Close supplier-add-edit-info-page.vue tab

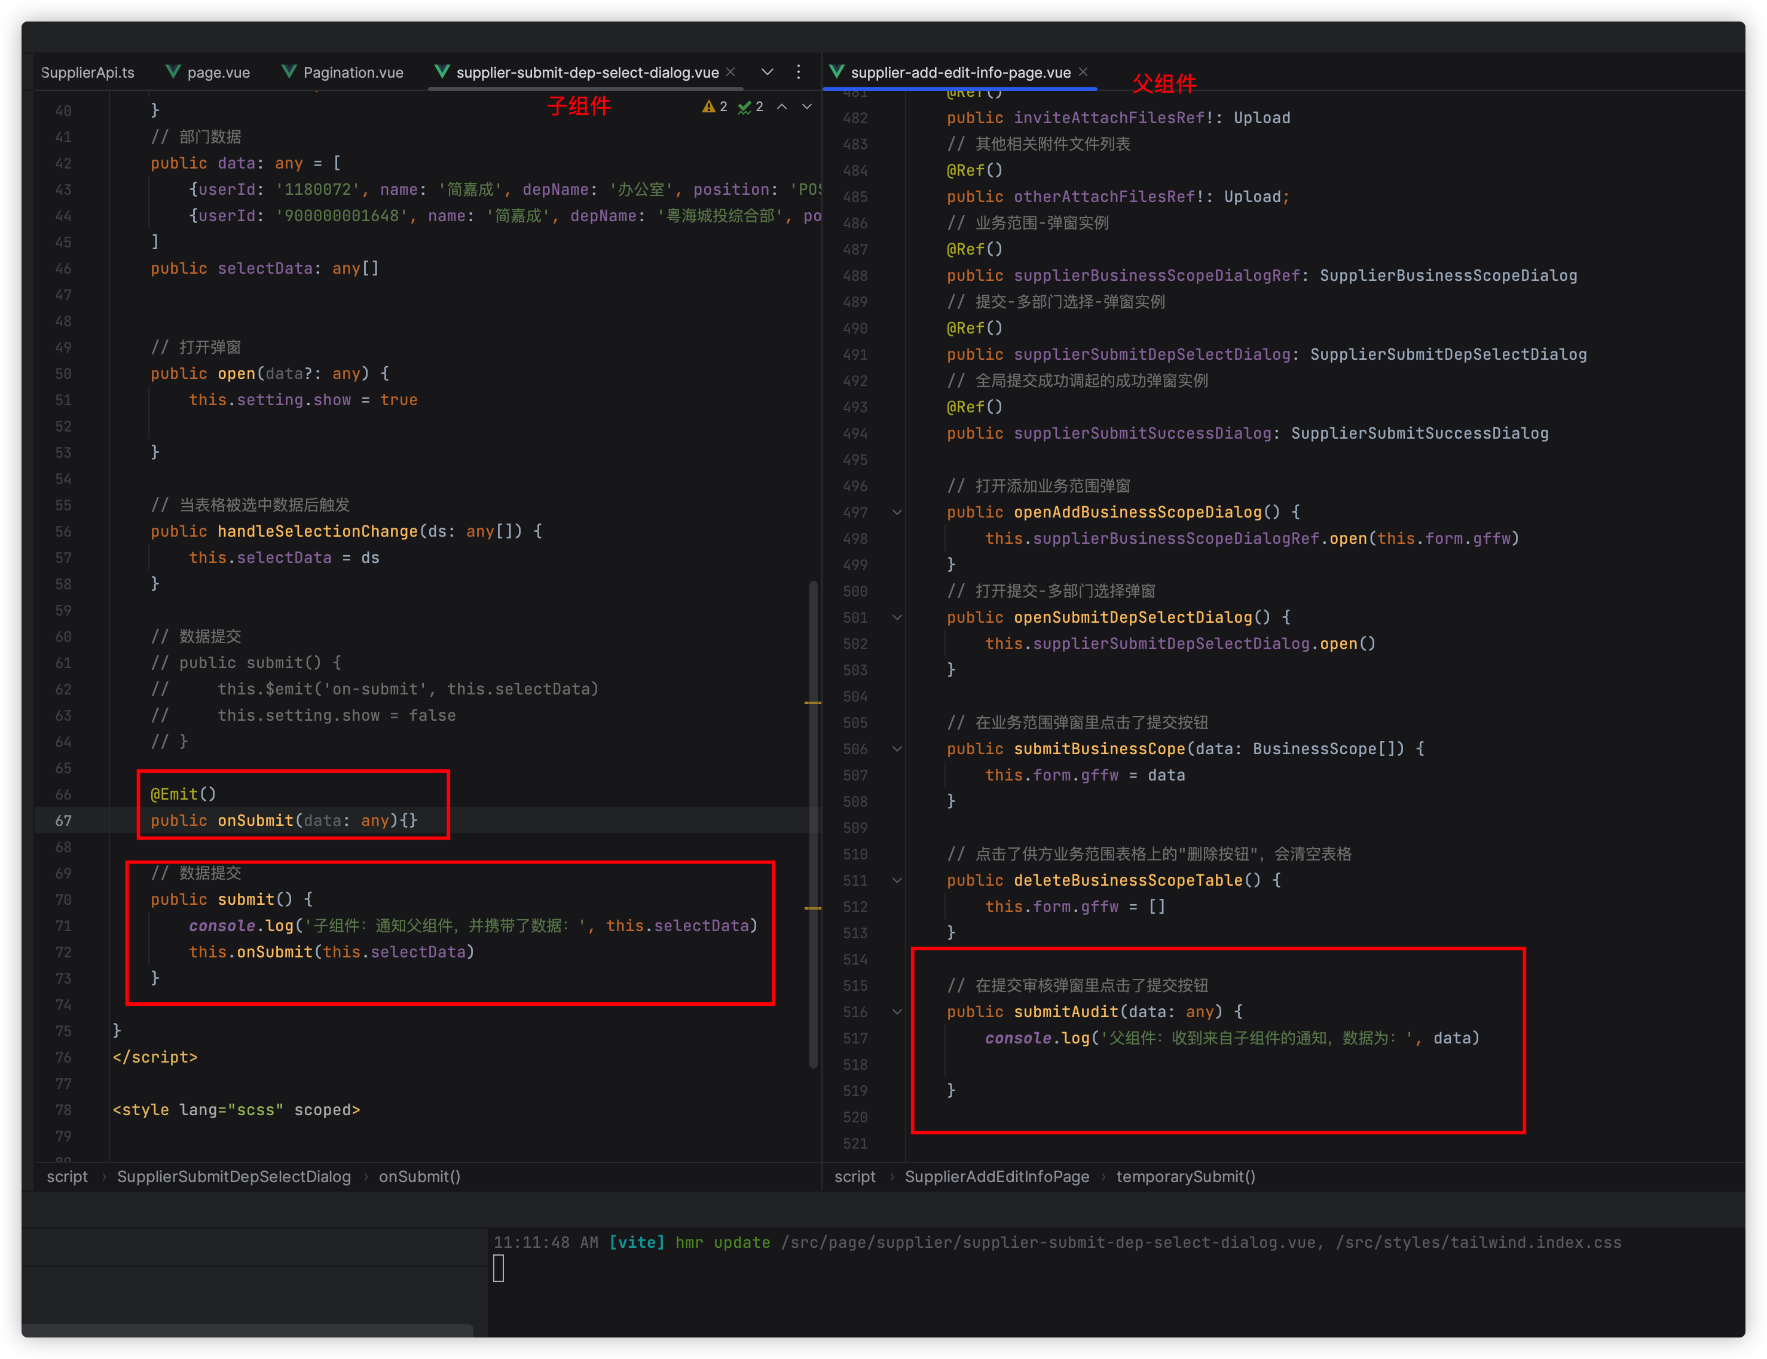[1083, 72]
